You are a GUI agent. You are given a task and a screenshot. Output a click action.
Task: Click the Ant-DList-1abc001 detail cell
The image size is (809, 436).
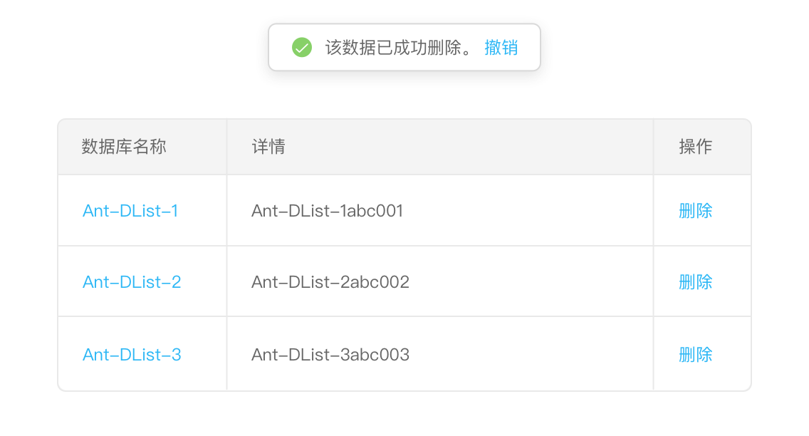[x=328, y=211]
